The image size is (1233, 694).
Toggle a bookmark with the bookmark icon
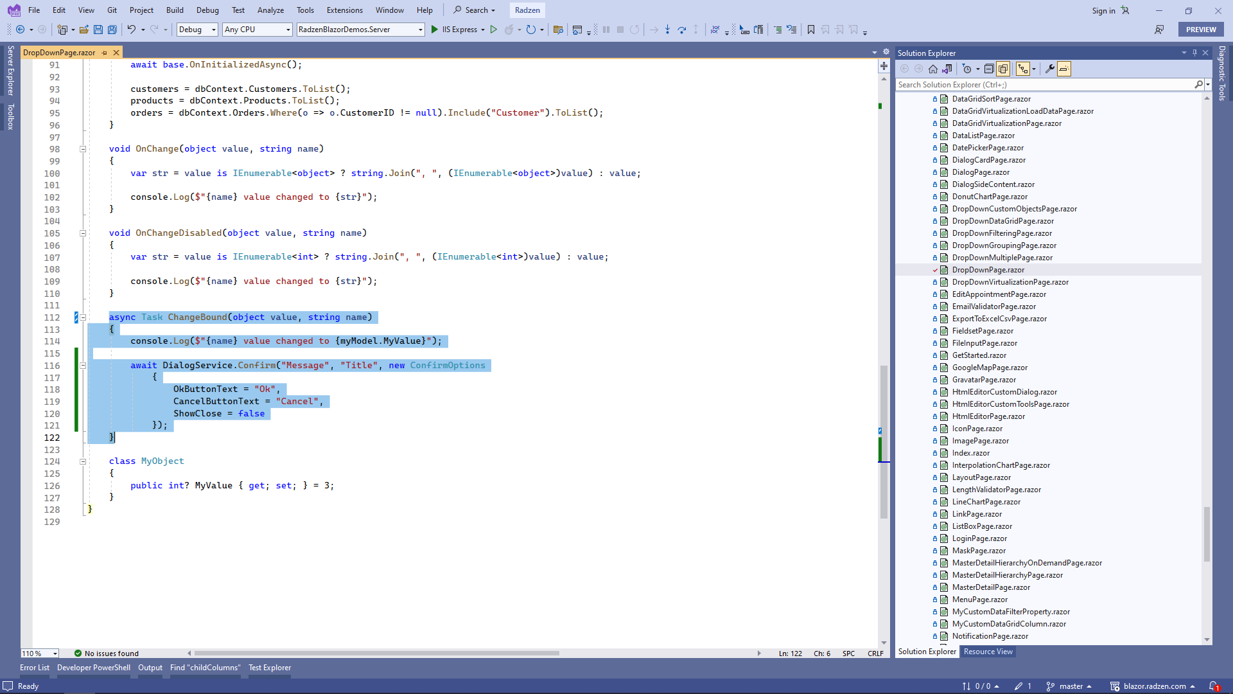point(811,30)
